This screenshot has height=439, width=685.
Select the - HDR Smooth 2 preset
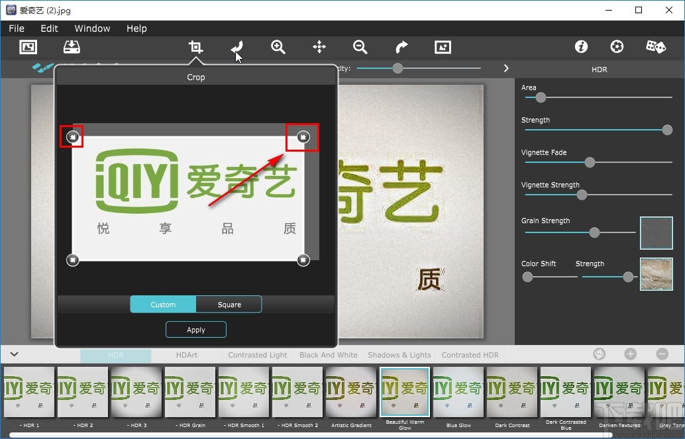click(x=297, y=392)
